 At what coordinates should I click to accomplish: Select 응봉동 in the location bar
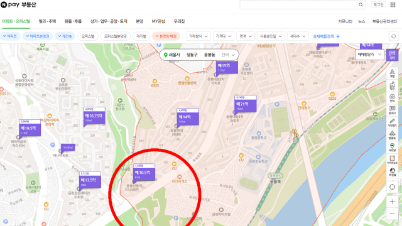coord(209,55)
